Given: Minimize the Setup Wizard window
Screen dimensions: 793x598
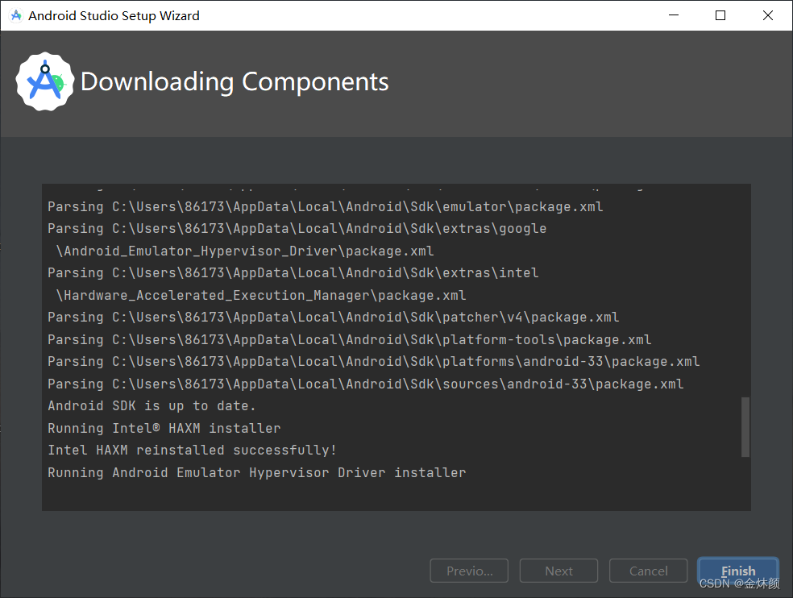Looking at the screenshot, I should [x=674, y=15].
